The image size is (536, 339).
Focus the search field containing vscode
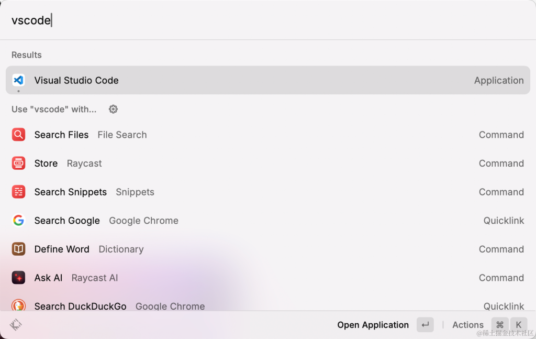click(x=268, y=20)
